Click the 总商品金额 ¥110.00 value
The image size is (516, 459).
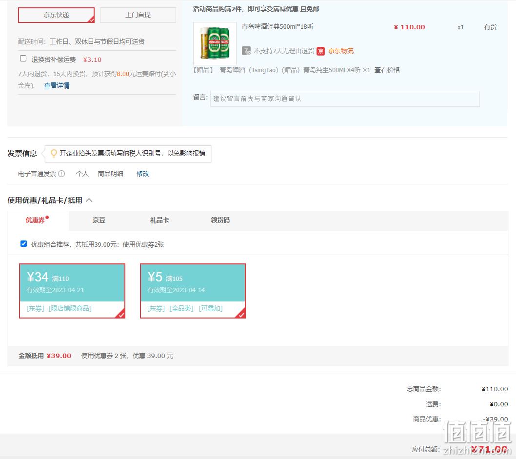click(x=495, y=389)
